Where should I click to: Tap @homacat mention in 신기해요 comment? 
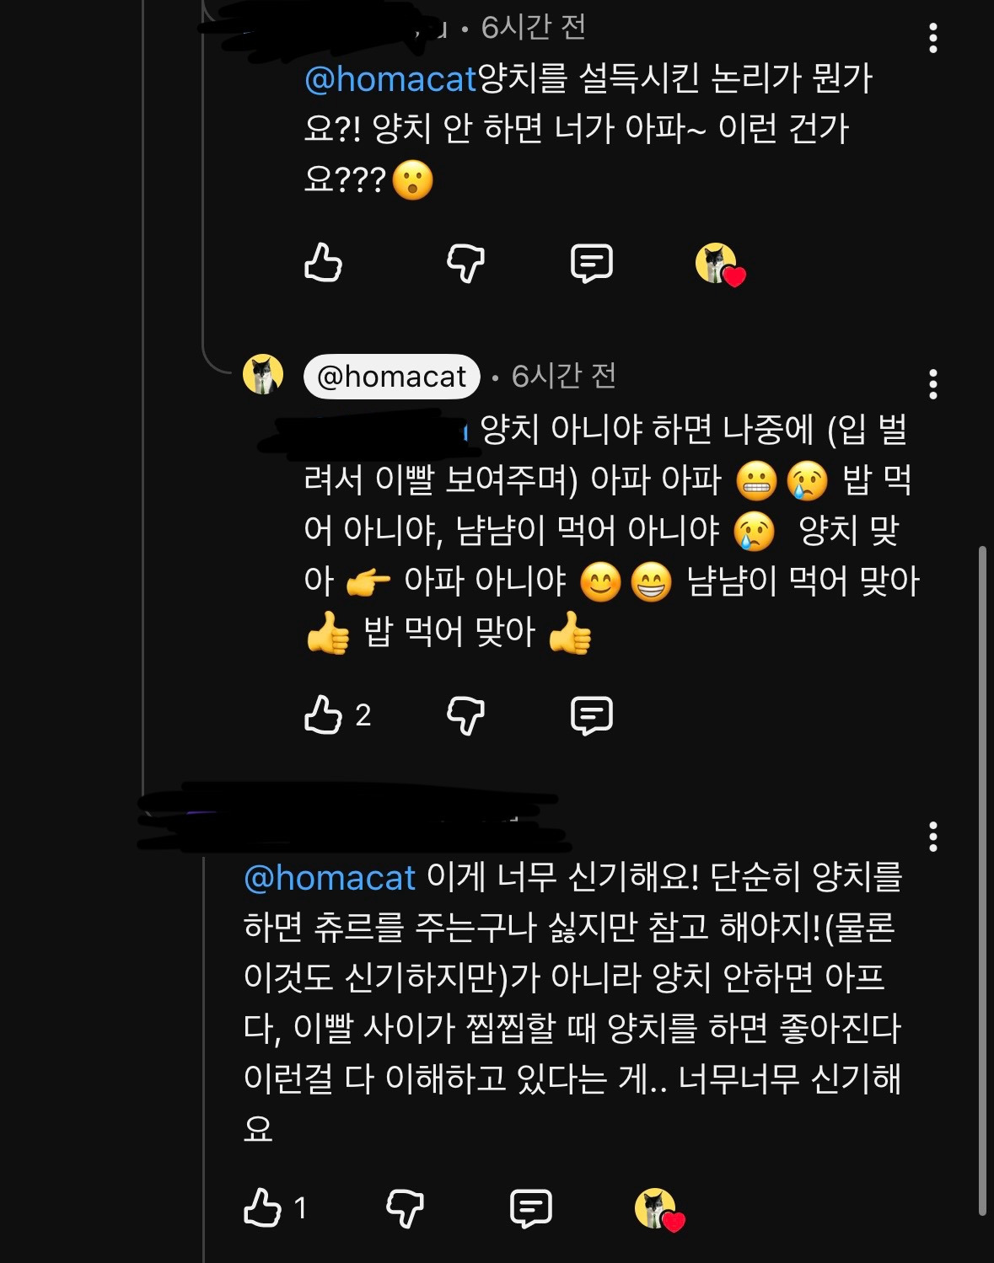(x=330, y=878)
